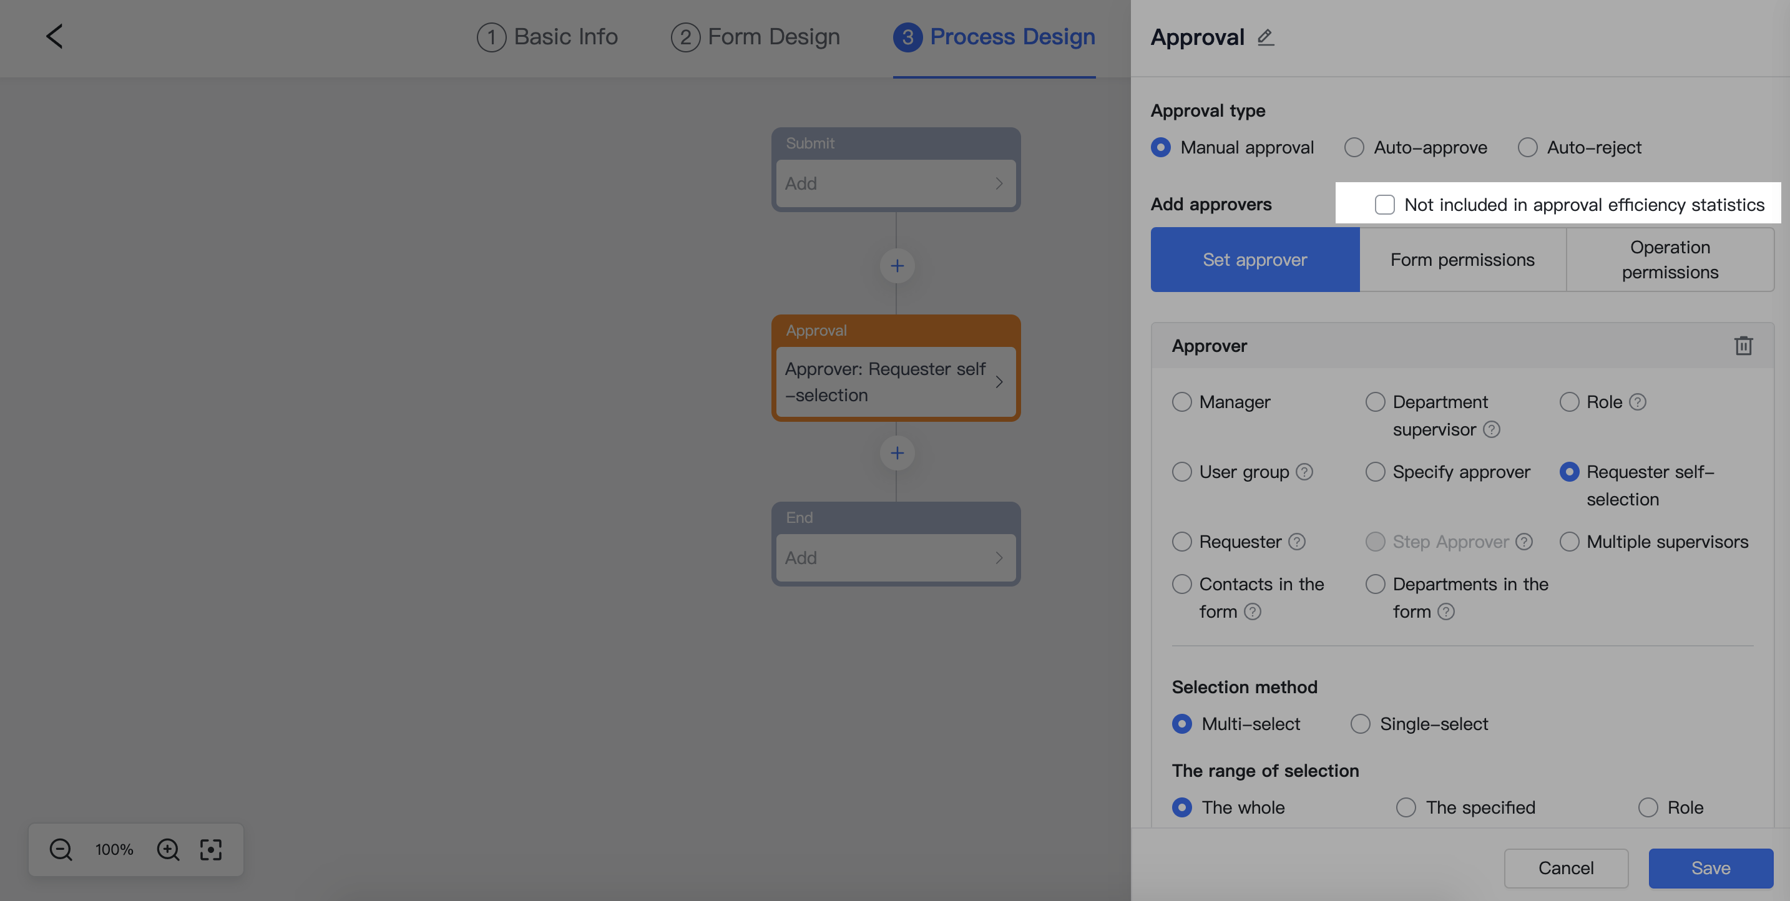The image size is (1790, 901).
Task: Click the Approval node header
Action: point(895,331)
